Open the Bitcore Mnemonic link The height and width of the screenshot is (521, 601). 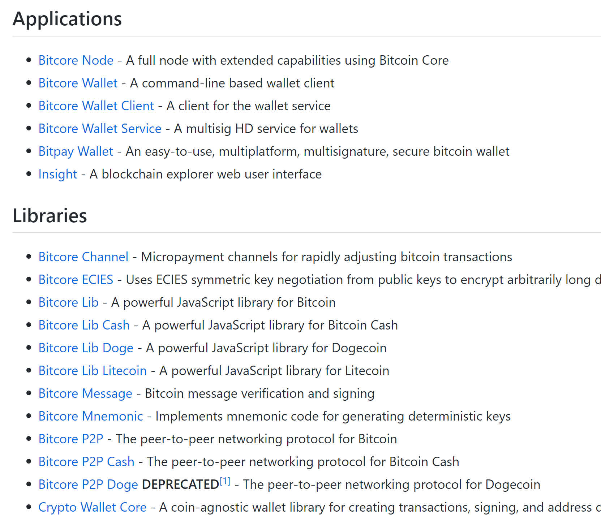[x=91, y=416]
